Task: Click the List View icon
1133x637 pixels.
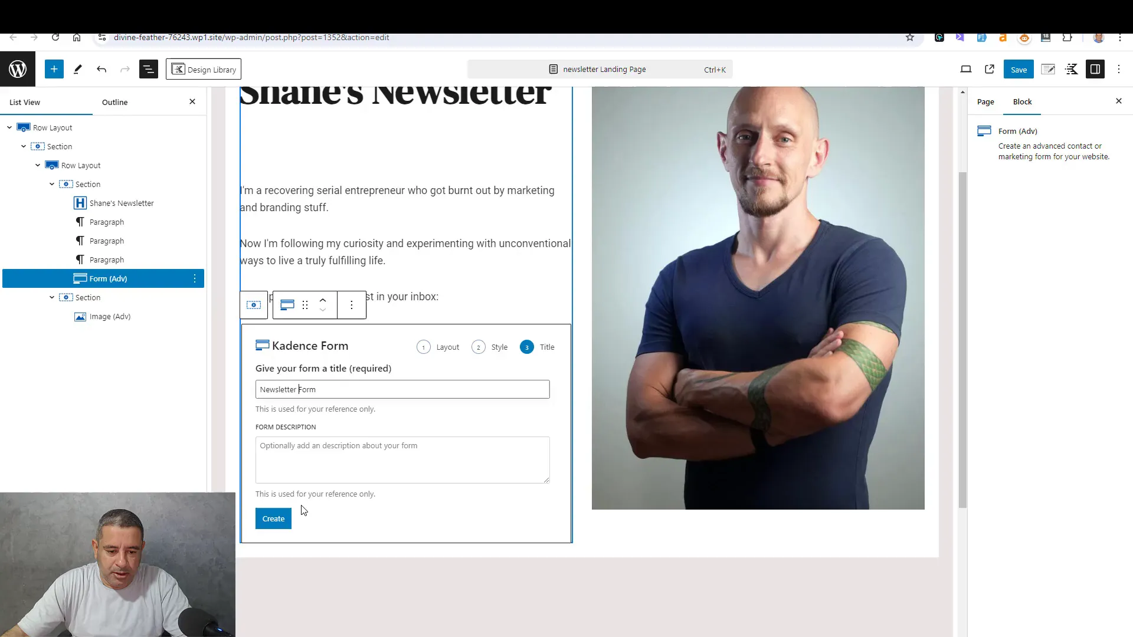Action: (149, 69)
